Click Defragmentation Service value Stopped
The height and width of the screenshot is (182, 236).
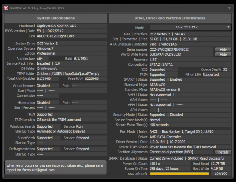point(83,149)
